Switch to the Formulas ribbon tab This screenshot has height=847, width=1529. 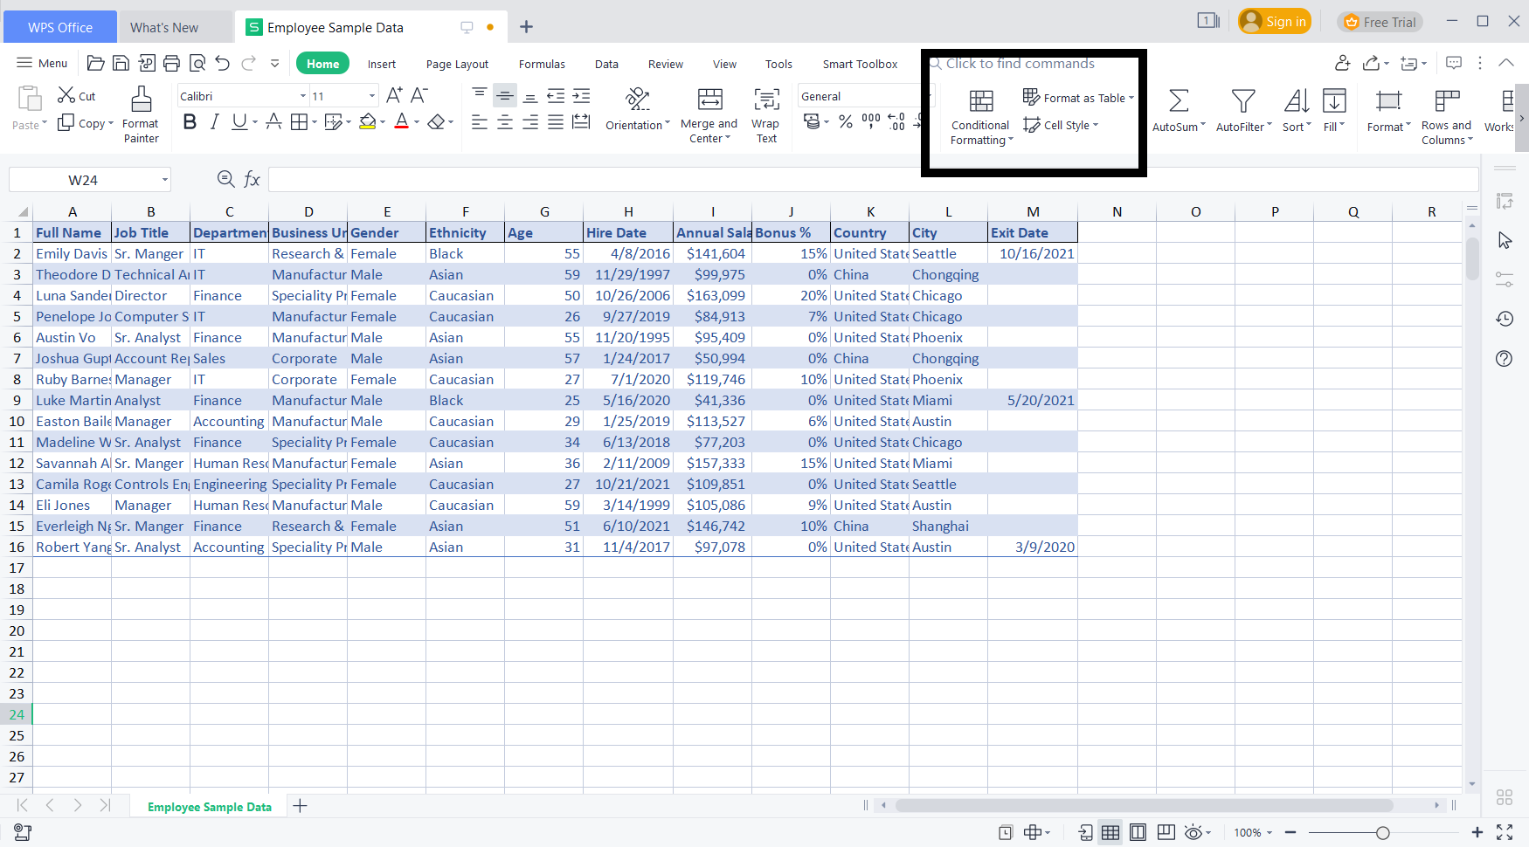[x=542, y=63]
